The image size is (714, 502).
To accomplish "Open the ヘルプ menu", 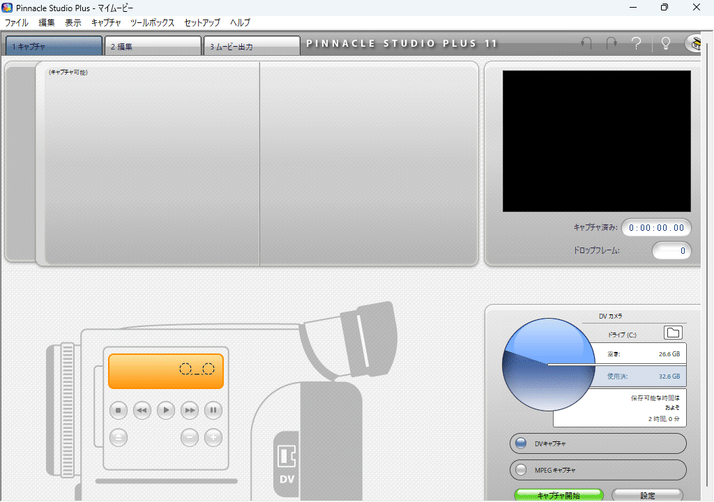I will click(x=240, y=23).
